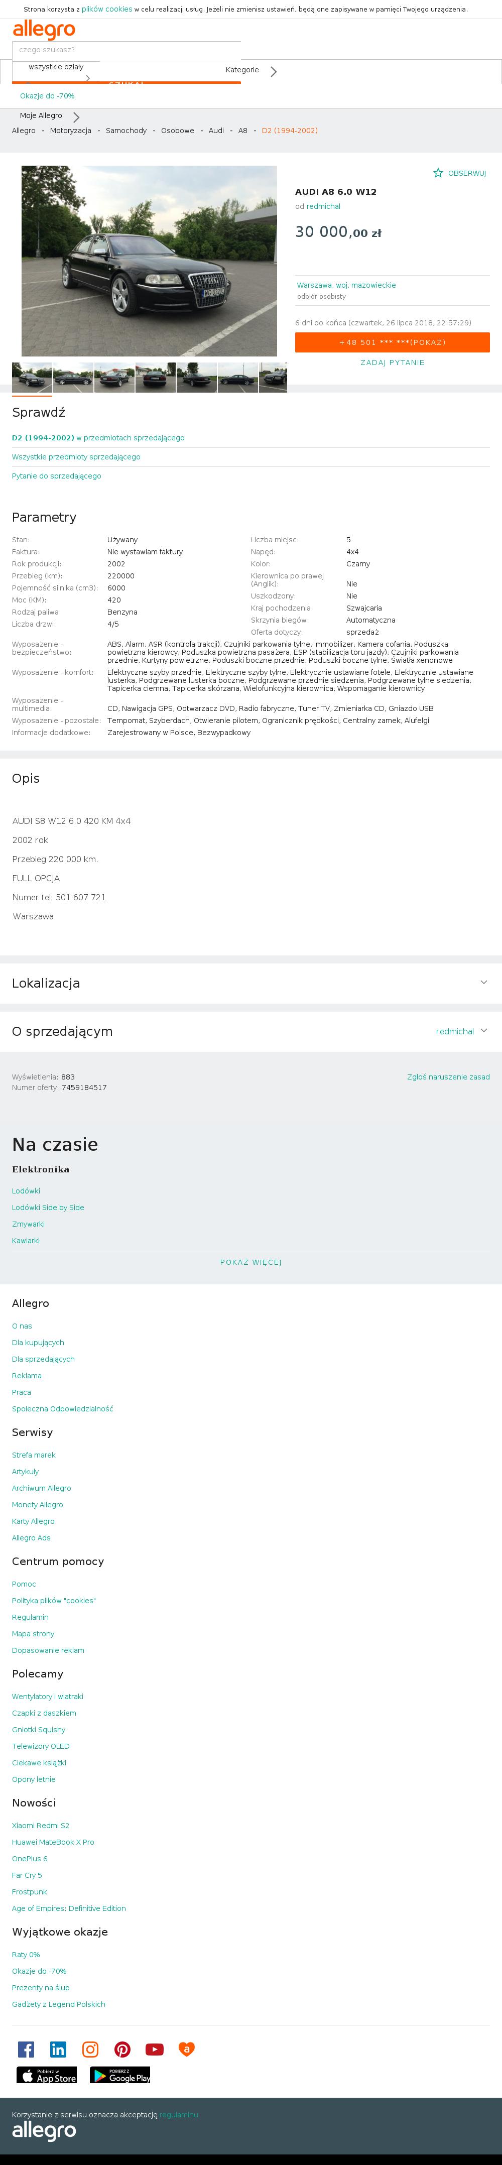This screenshot has height=2165, width=502.
Task: Click the search field czego szukasz
Action: click(126, 50)
